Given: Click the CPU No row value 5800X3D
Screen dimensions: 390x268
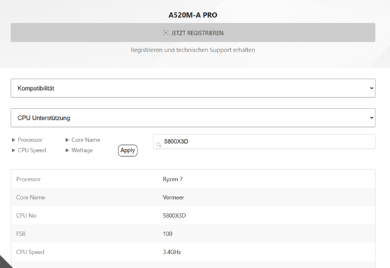Looking at the screenshot, I should coord(175,216).
